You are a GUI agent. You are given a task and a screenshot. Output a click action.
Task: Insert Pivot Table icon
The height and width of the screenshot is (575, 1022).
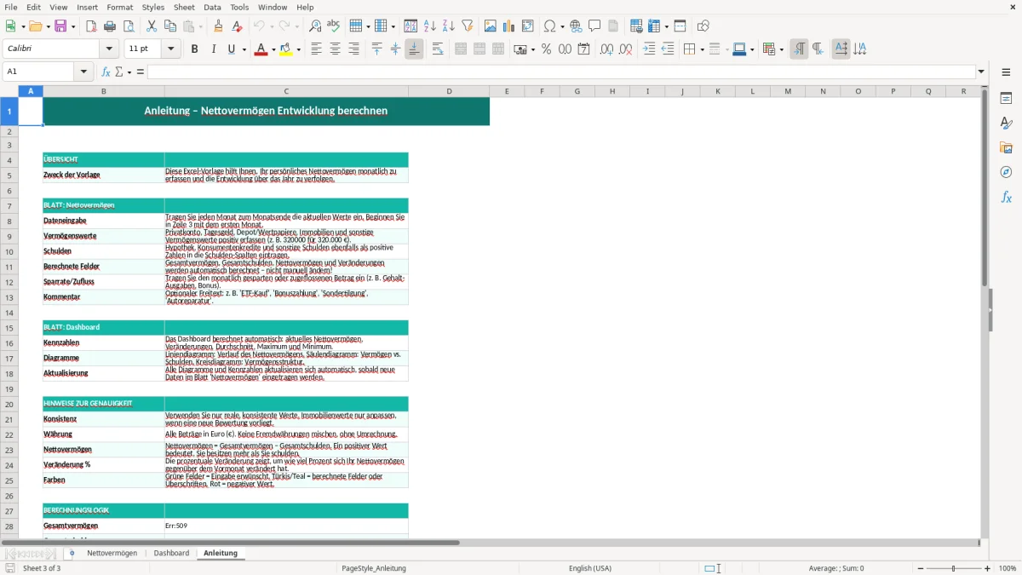coord(527,26)
